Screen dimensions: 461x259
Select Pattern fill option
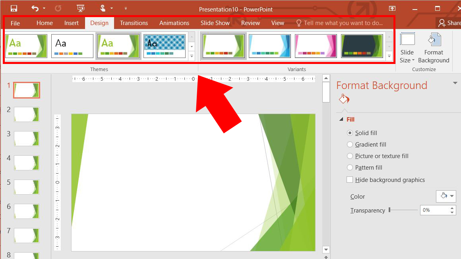tap(350, 168)
